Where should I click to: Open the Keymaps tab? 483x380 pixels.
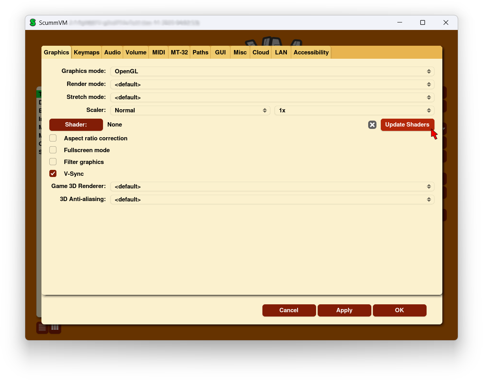coord(86,52)
